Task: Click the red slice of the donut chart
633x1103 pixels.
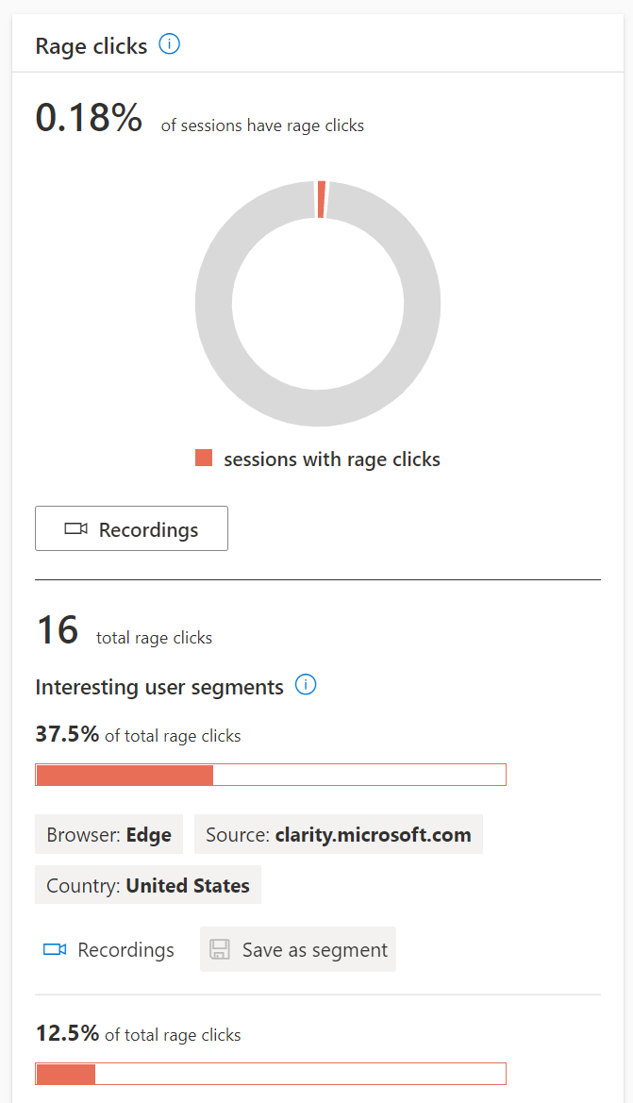Action: (x=322, y=199)
